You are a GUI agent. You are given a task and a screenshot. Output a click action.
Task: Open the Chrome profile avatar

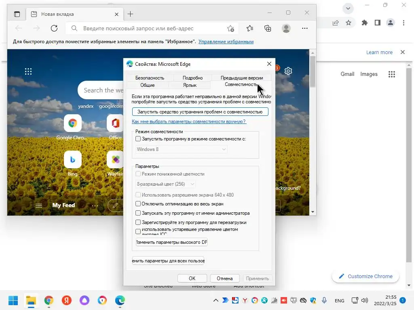pos(391,23)
